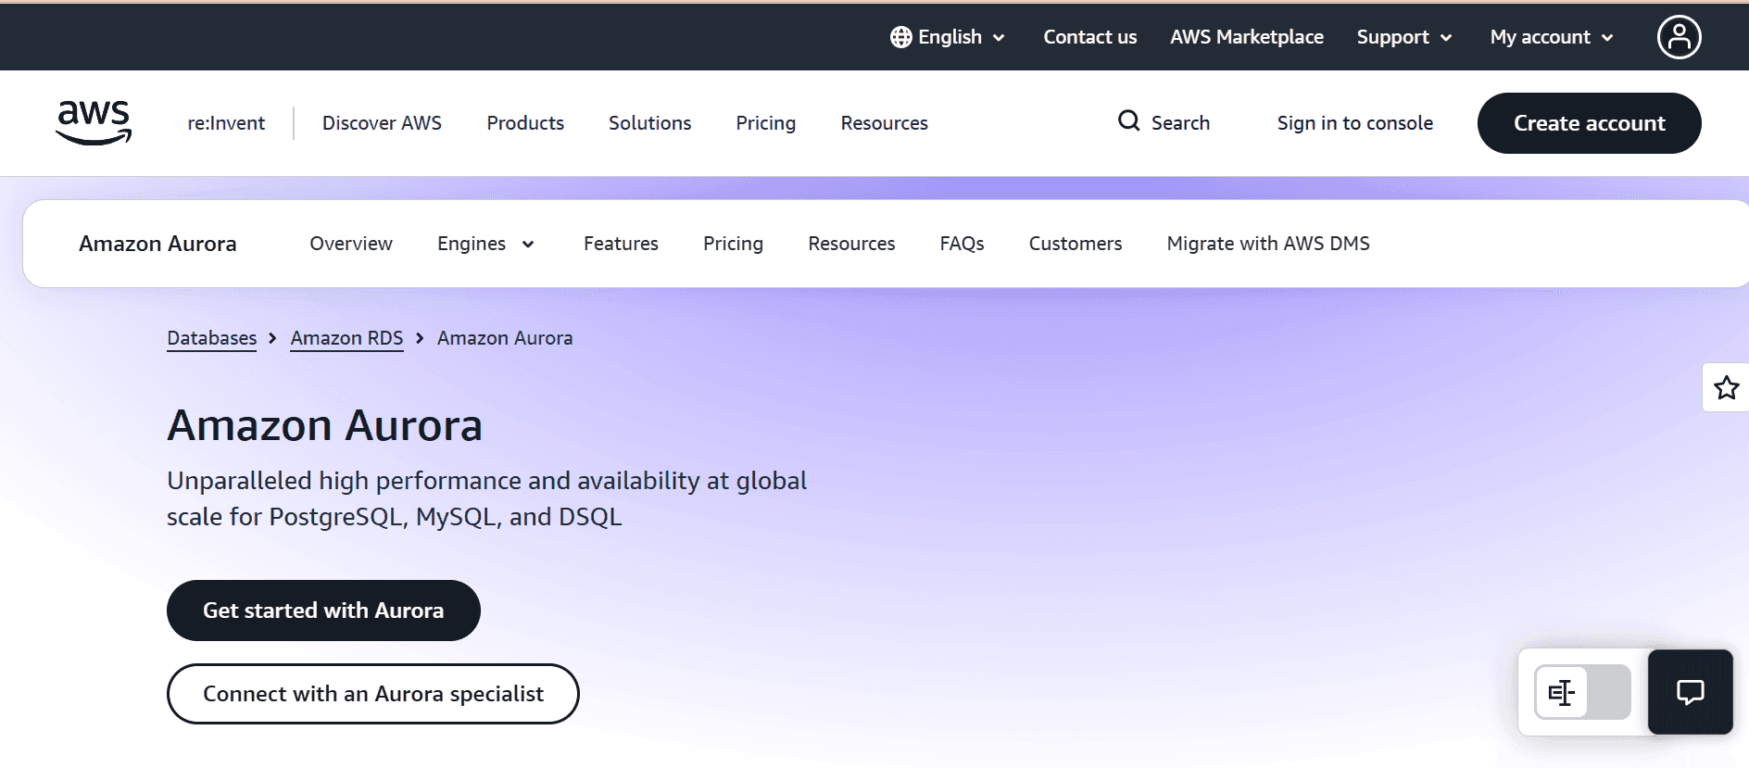Go to AWS Marketplace
Viewport: 1749px width, 768px height.
click(1246, 37)
